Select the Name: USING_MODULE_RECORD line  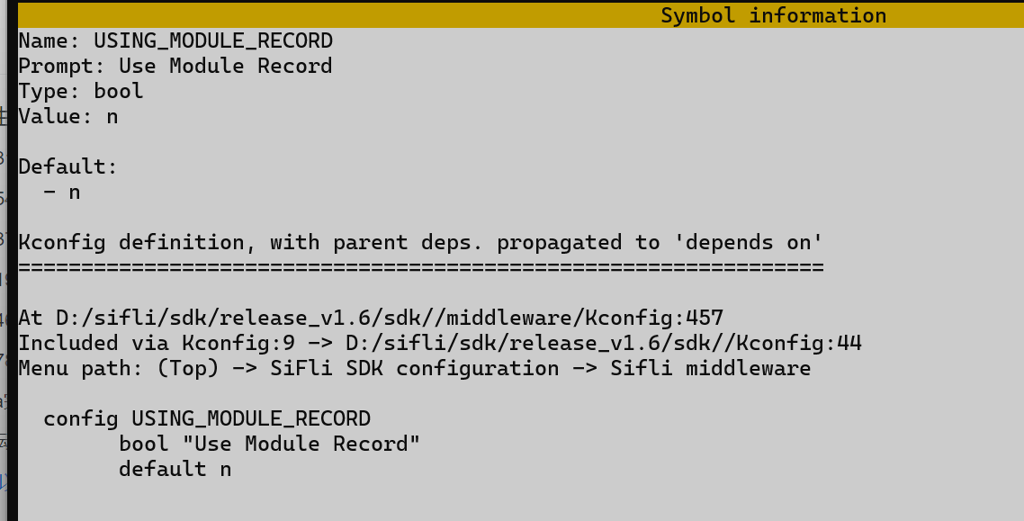pyautogui.click(x=175, y=40)
